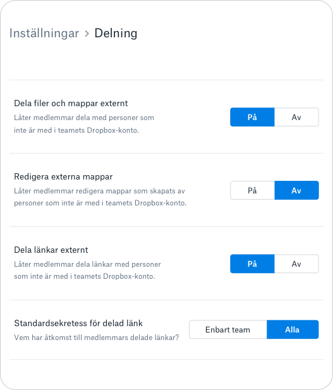Click text 'Låter medlemmar dela länkar med personer'
Viewport: 333px width, 390px height.
click(87, 264)
